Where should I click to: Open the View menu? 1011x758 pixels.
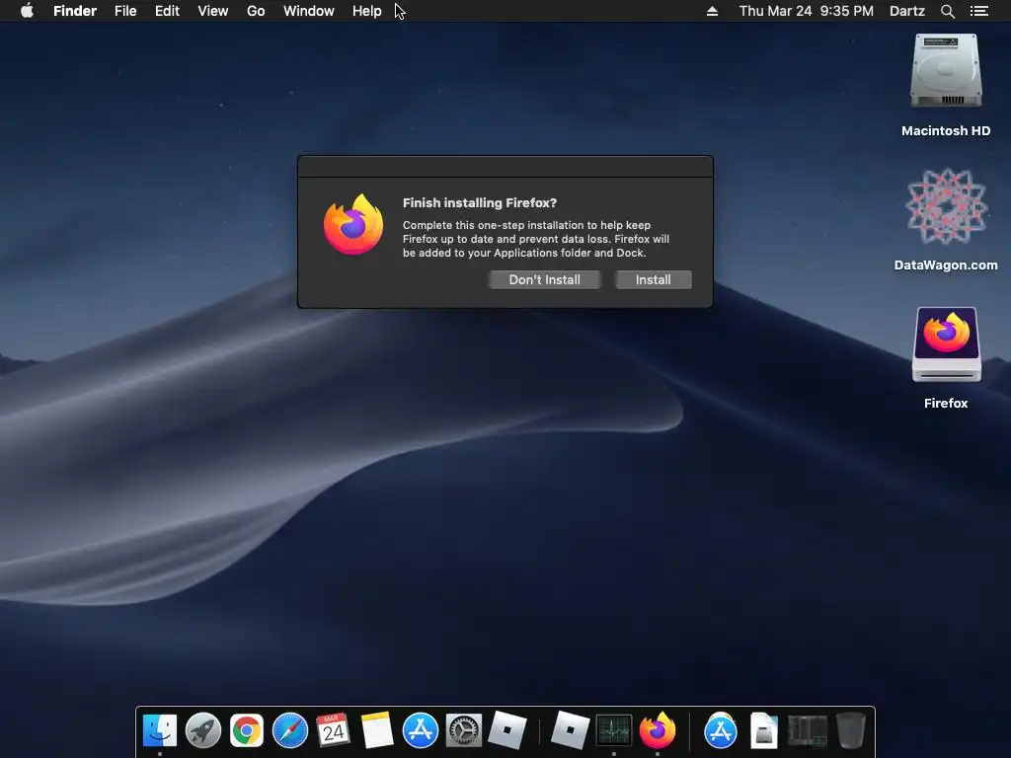coord(213,11)
